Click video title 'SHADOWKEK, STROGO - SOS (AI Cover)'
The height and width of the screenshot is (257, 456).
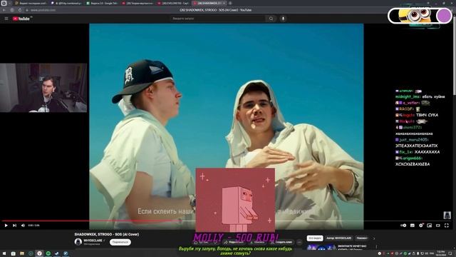[106, 234]
